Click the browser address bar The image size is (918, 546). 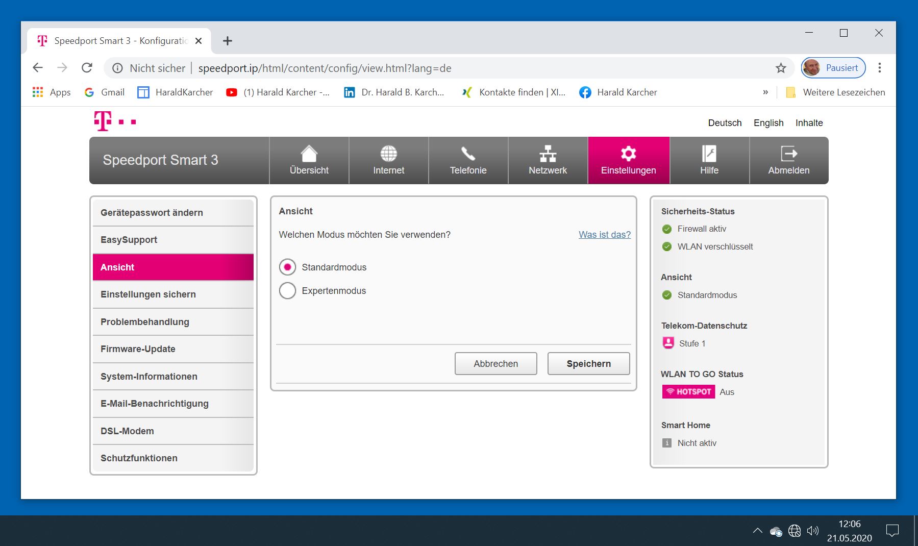click(x=459, y=68)
